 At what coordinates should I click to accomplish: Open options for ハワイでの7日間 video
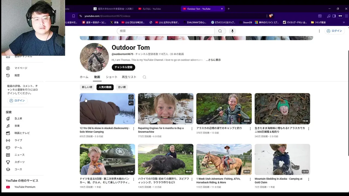(x=192, y=179)
